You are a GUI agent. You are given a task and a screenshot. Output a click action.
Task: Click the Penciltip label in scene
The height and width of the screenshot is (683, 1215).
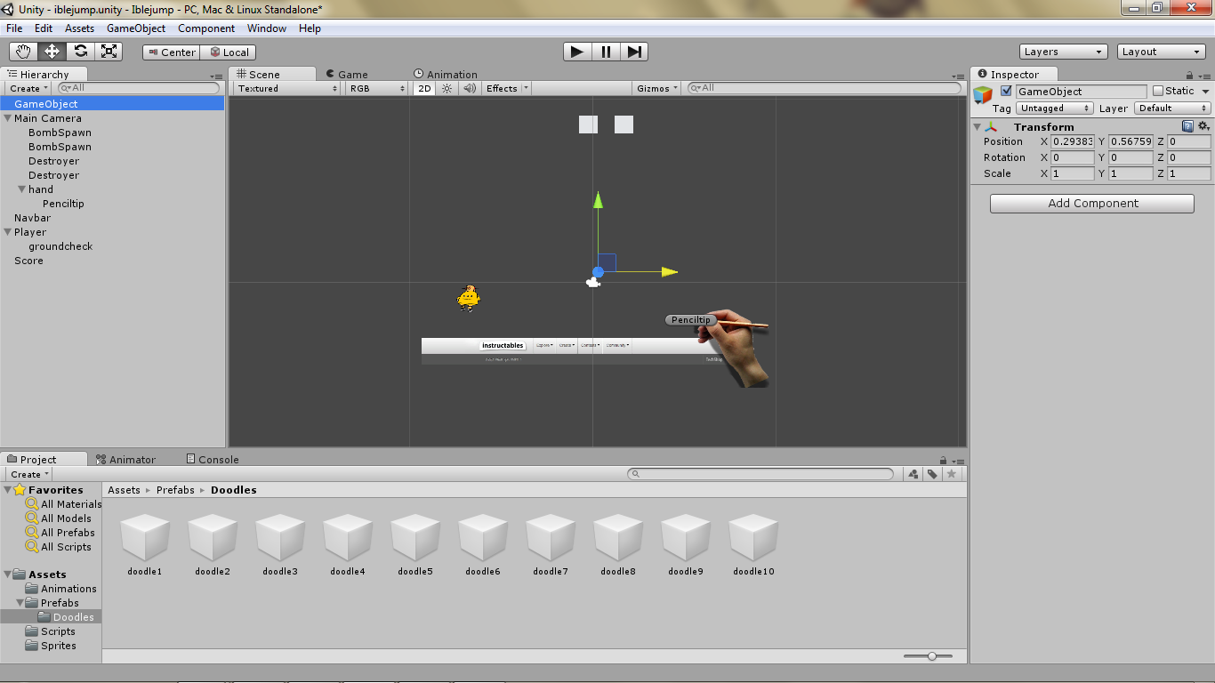[691, 320]
